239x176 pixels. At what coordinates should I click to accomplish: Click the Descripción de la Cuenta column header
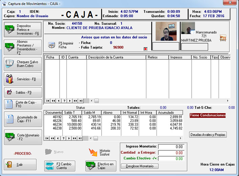tap(116, 57)
